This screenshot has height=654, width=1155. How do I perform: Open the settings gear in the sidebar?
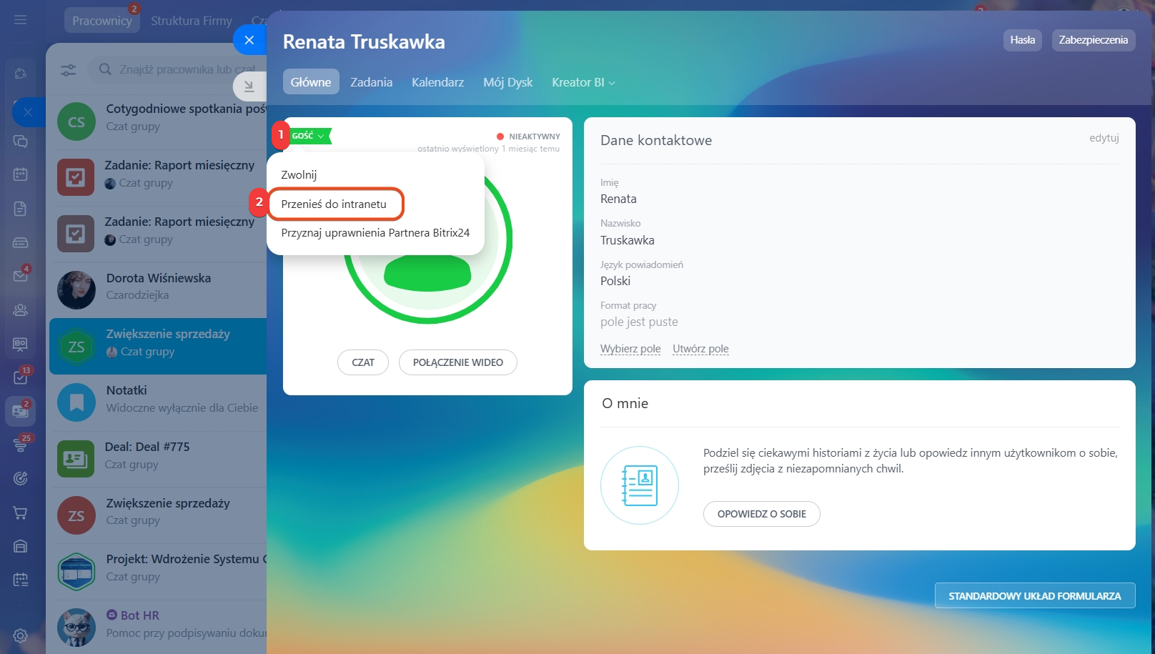tap(20, 635)
